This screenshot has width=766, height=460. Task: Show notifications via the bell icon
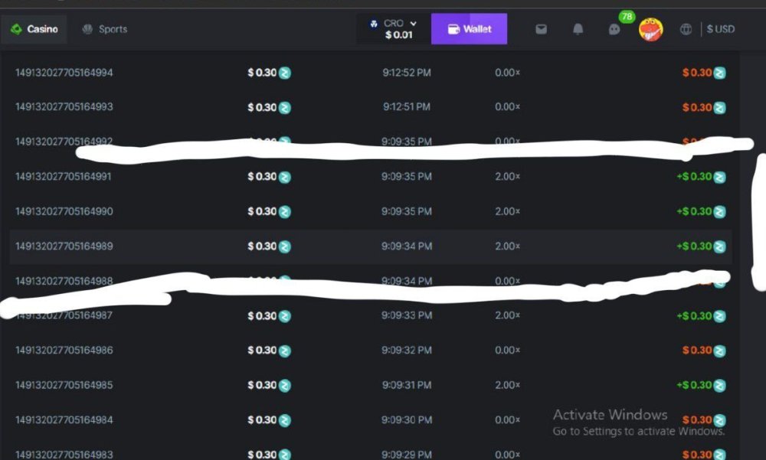coord(578,29)
